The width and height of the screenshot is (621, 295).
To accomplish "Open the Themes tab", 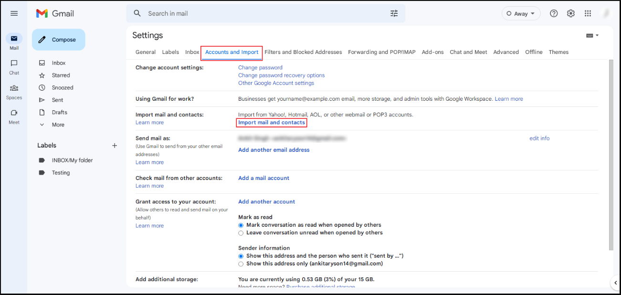I will point(558,52).
